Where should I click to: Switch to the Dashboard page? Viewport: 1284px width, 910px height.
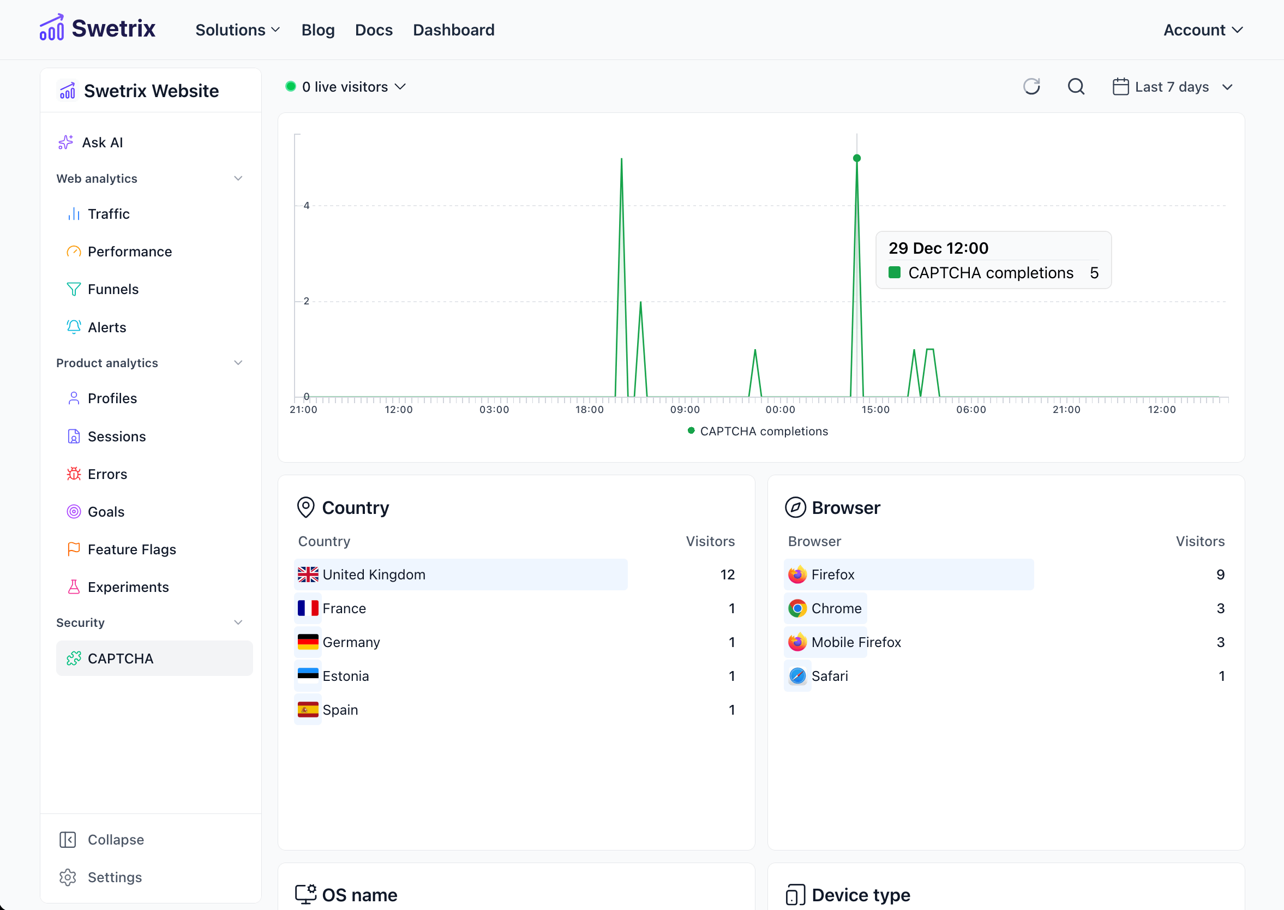[x=453, y=29]
